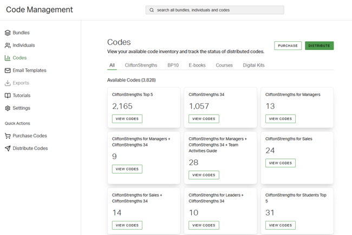
Task: Click the Purchase Codes cart icon
Action: pos(8,136)
